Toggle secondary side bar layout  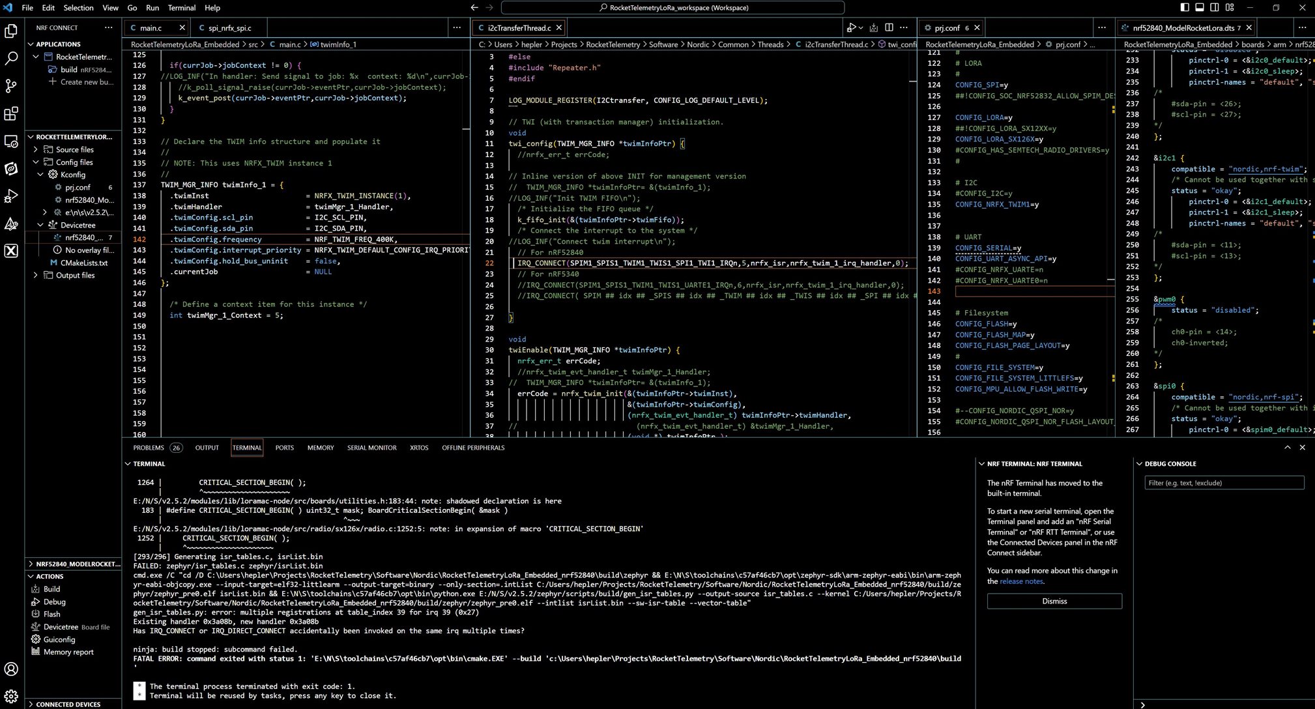tap(1215, 8)
